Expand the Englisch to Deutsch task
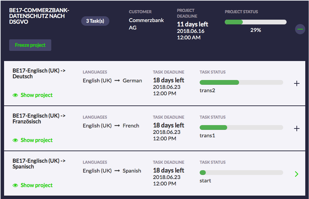 [x=297, y=83]
